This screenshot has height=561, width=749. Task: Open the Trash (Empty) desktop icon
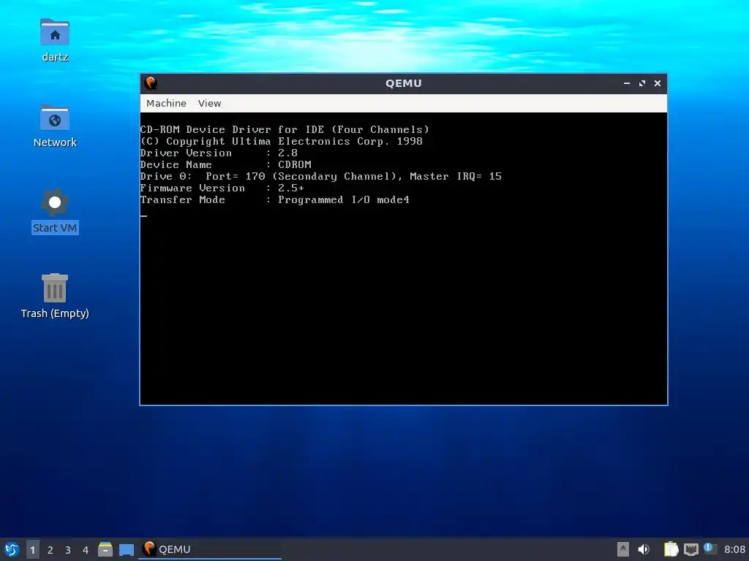(x=55, y=296)
